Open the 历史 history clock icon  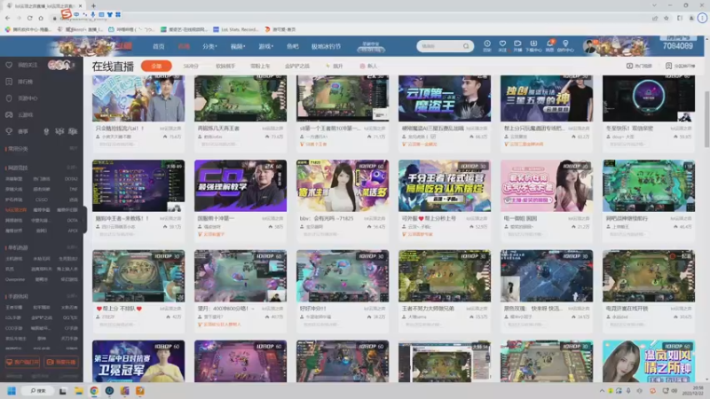click(487, 43)
